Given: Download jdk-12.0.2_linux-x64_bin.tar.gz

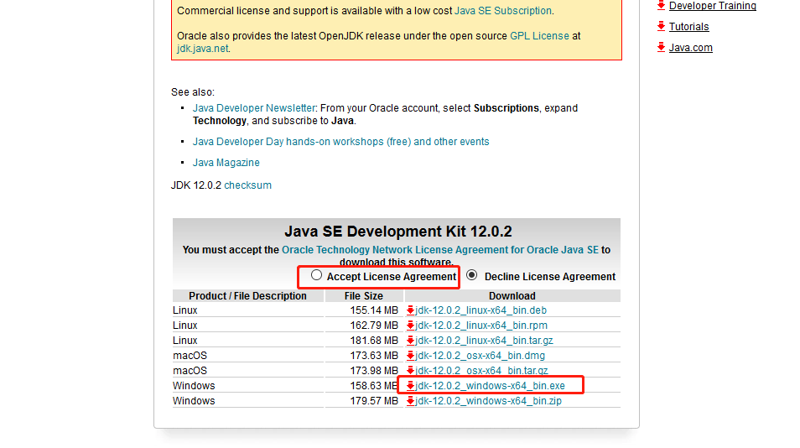Looking at the screenshot, I should coord(484,341).
